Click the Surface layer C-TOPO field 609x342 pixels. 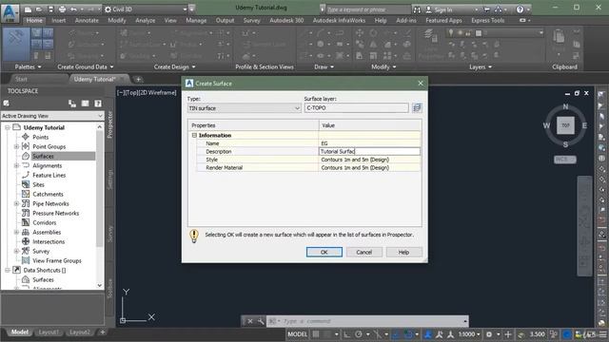(x=356, y=107)
